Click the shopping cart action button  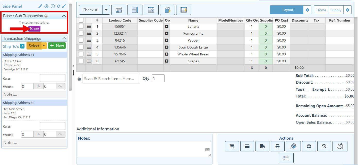(x=232, y=146)
